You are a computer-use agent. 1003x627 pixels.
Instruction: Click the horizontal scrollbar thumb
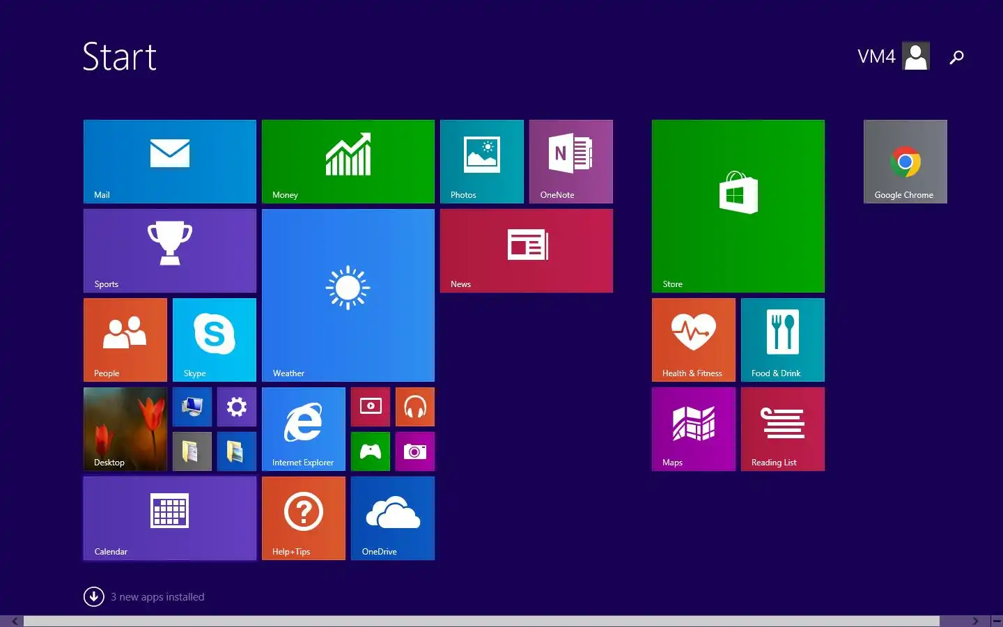[481, 621]
